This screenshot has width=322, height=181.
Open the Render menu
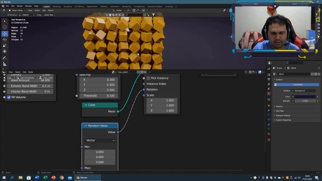pyautogui.click(x=20, y=6)
